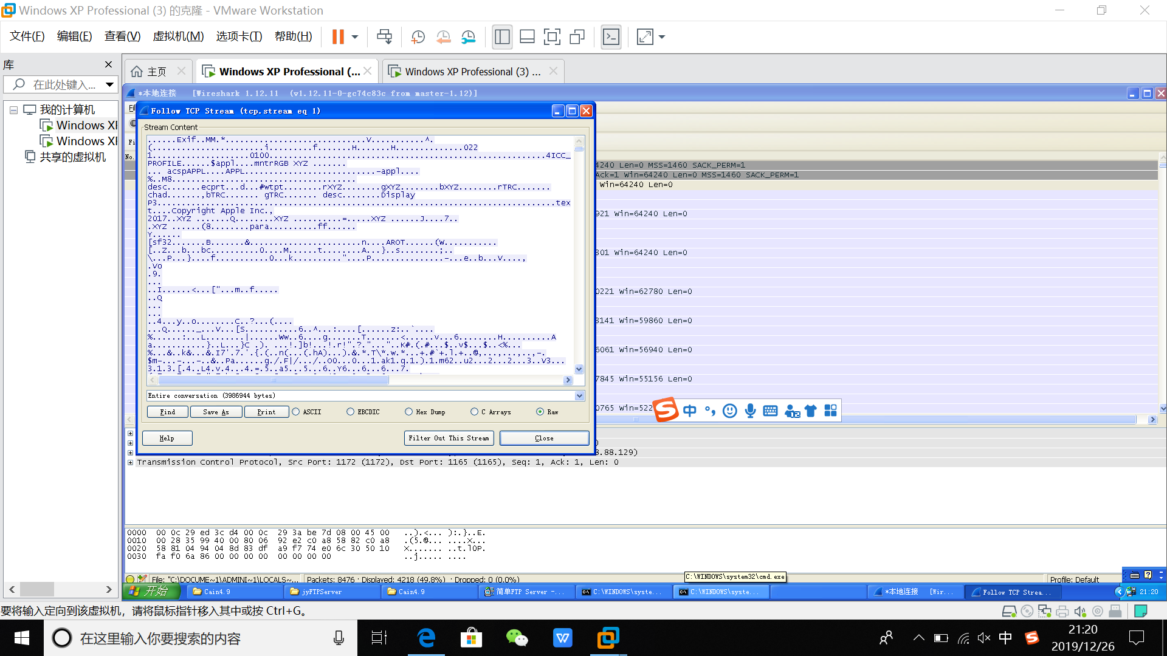Open the Entire conversation dropdown
1167x656 pixels.
click(x=579, y=395)
